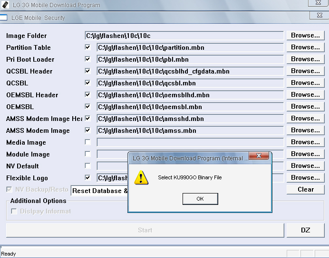Toggle the QCSBL checkbox
Image resolution: width=329 pixels, height=258 pixels.
click(87, 83)
